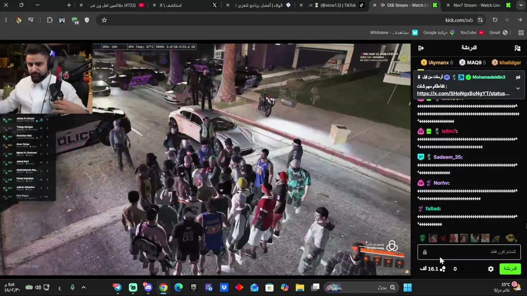
Task: Open fa8ad user profile in chat
Action: tap(433, 209)
